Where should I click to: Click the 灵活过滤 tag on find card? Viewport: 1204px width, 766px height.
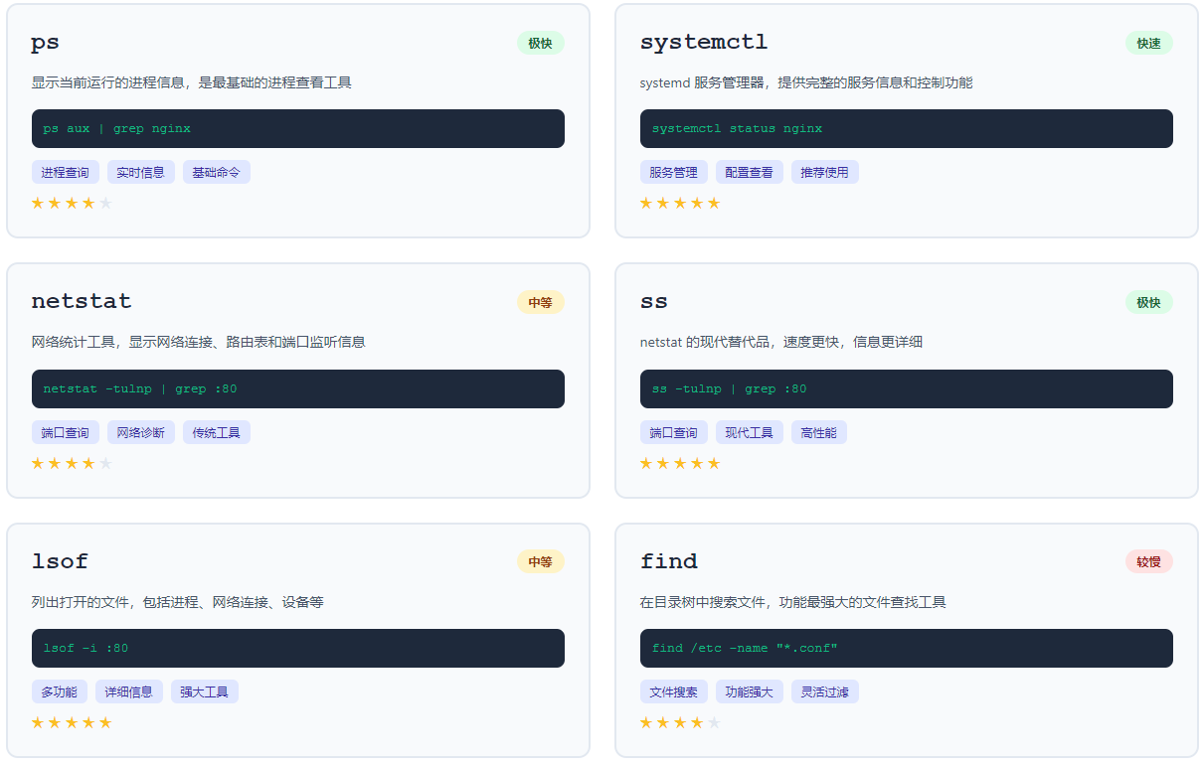(824, 692)
